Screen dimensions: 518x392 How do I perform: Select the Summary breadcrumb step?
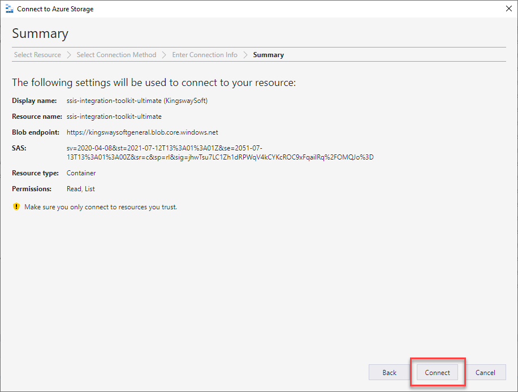tap(268, 54)
